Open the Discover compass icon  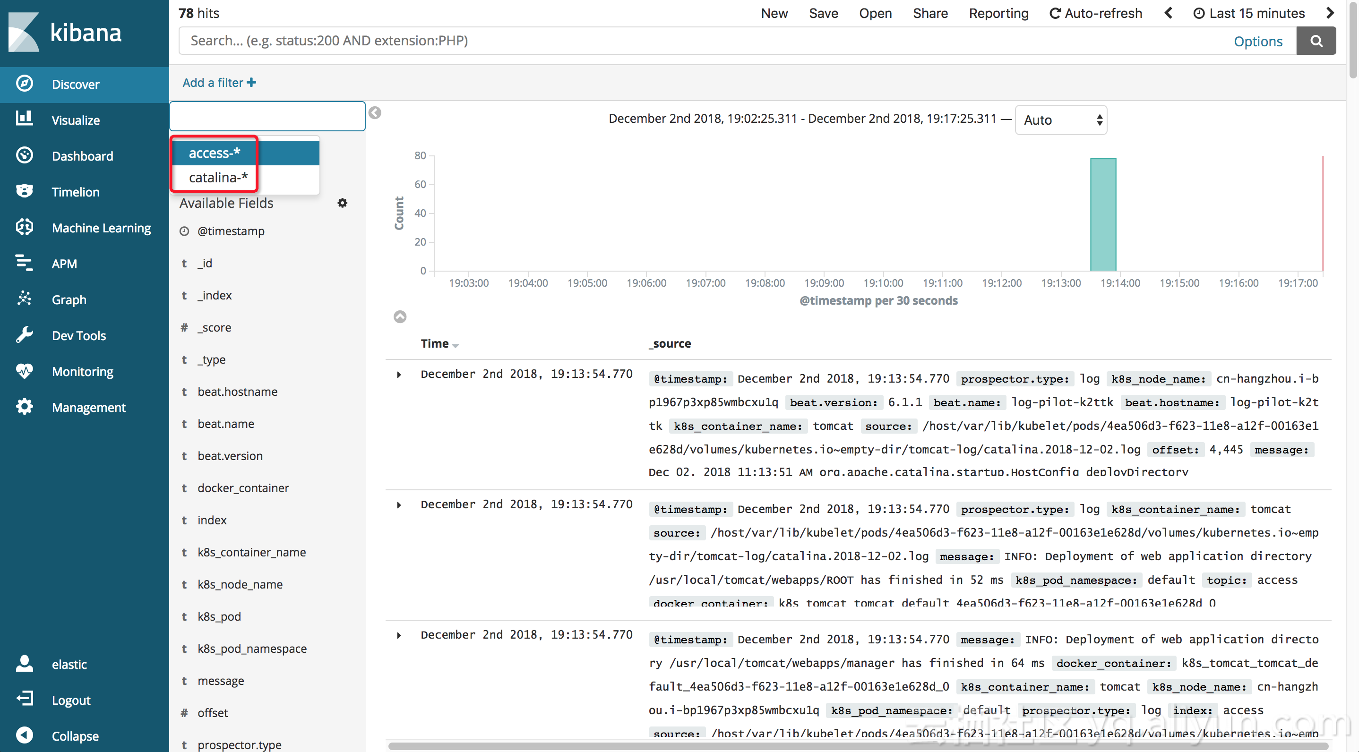(x=24, y=83)
